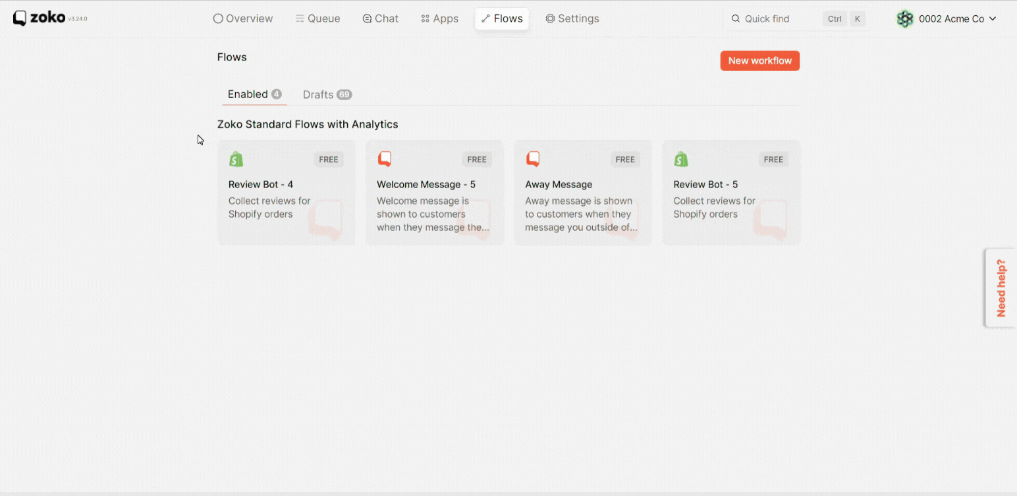Open the Welcome Message - 5 flow
The width and height of the screenshot is (1017, 496).
435,193
